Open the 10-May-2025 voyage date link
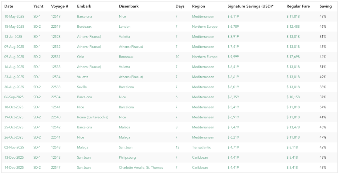This screenshot has width=339, height=174. (14, 16)
